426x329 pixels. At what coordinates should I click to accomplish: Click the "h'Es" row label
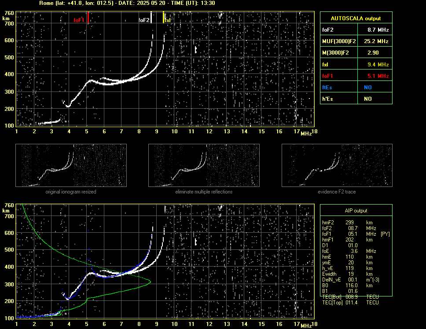point(327,99)
